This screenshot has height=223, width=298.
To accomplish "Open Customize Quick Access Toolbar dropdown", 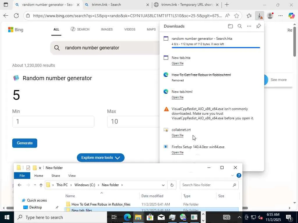I will (x=40, y=168).
